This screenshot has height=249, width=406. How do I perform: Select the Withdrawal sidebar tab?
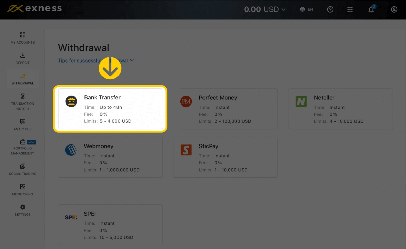click(22, 78)
